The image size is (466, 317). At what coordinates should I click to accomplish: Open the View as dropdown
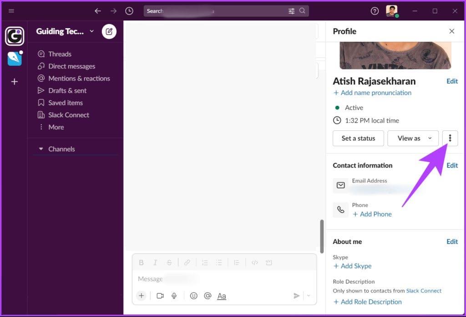tap(413, 138)
